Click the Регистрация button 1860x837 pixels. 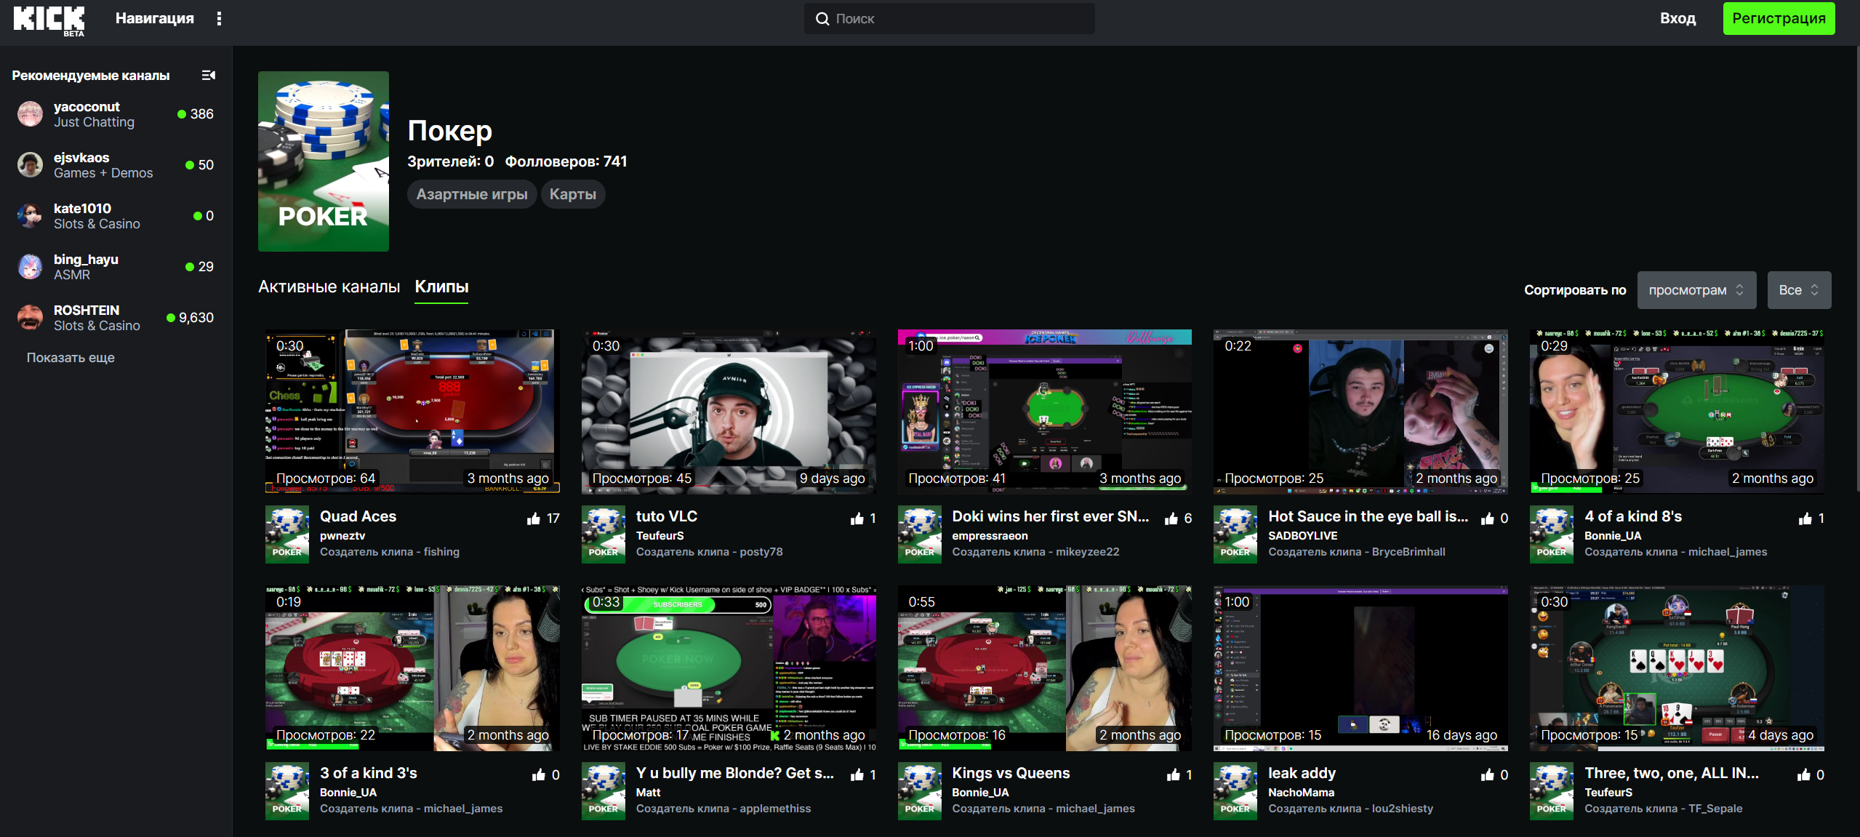click(x=1778, y=19)
